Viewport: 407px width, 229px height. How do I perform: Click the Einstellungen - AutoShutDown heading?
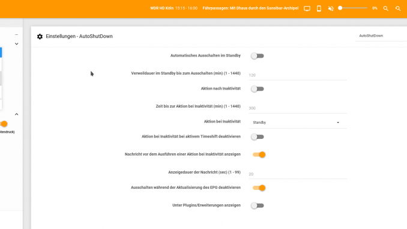[x=79, y=37]
